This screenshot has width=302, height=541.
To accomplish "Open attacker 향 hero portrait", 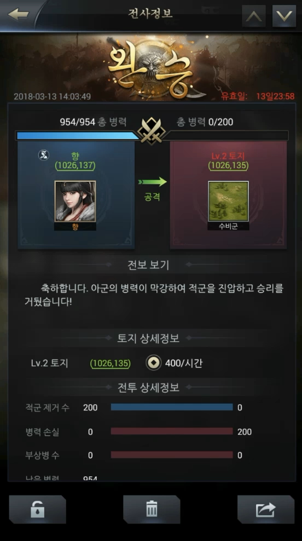I will coord(75,202).
